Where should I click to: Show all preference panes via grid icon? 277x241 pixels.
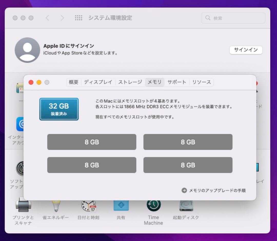[x=78, y=18]
